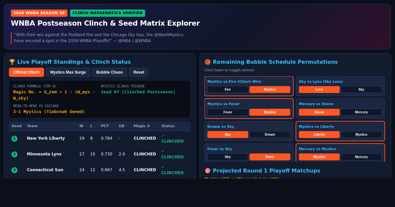Pick Mystics in Mystics vs Liberty game
The width and height of the screenshot is (395, 207).
[361, 134]
